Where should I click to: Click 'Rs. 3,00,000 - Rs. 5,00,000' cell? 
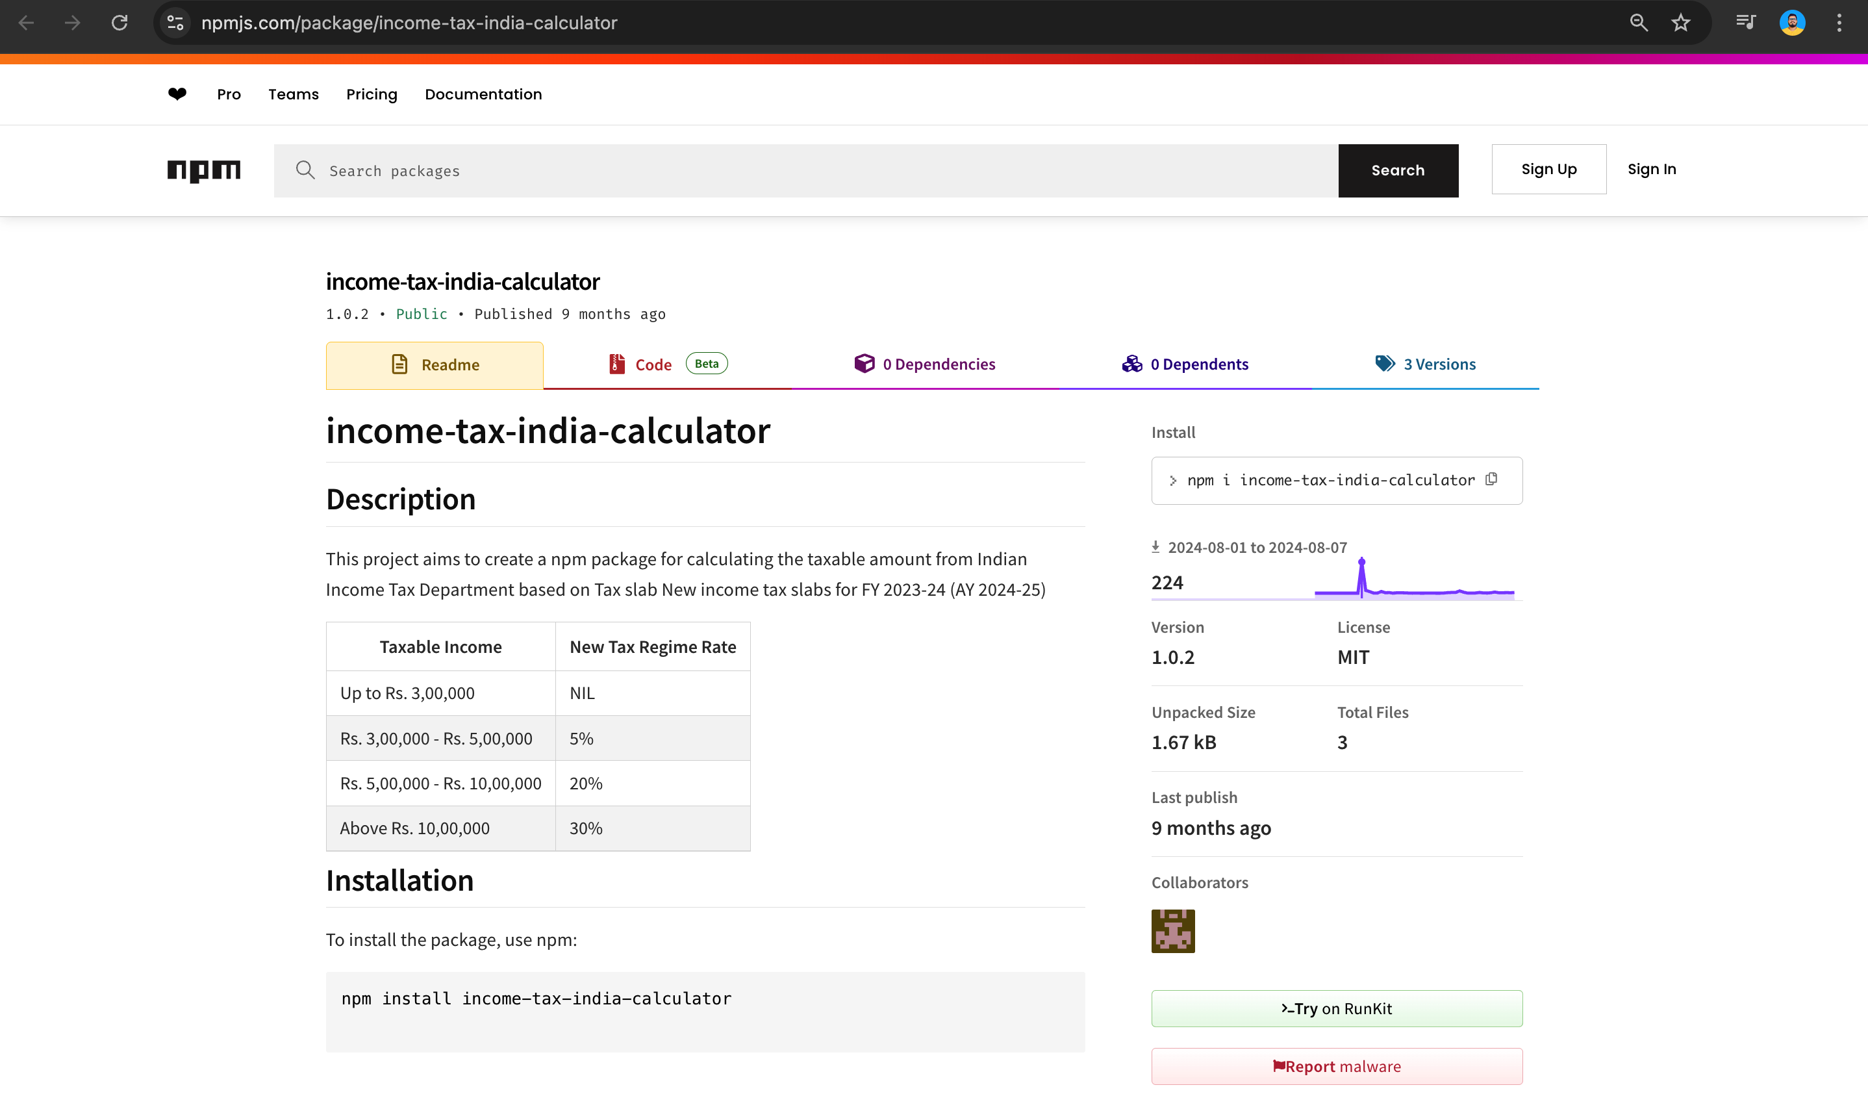click(x=440, y=738)
